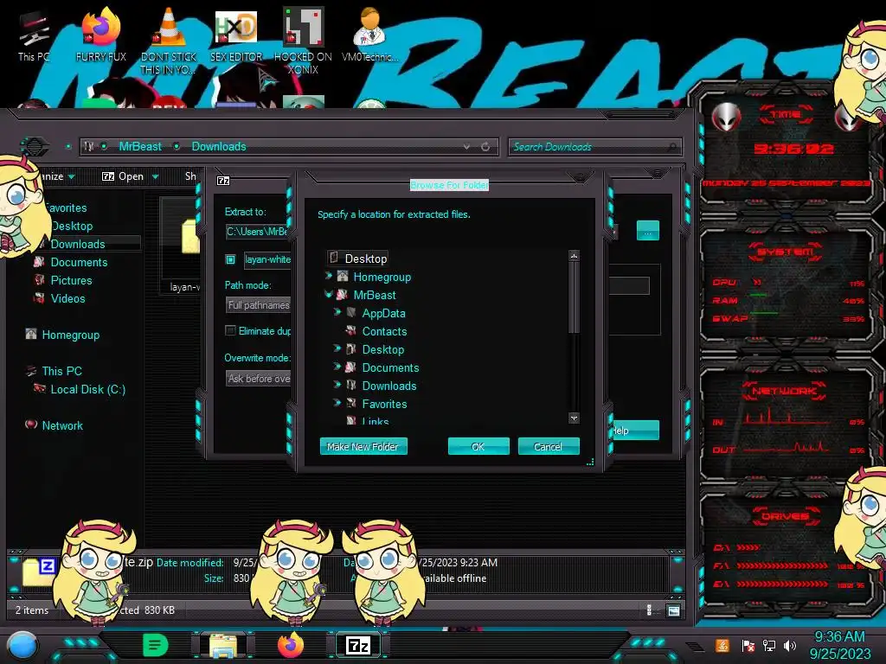Open the SEX EDITOR HxD desktop shortcut

coord(236,35)
